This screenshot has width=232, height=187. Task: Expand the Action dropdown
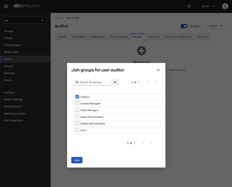[x=216, y=26]
